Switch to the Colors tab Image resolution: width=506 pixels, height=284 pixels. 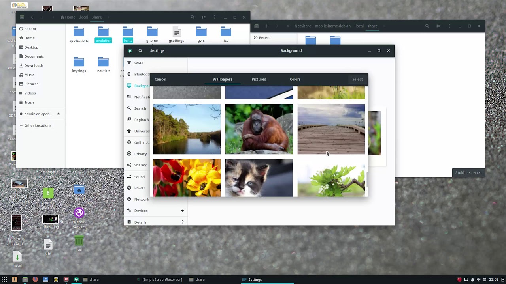[x=295, y=79]
